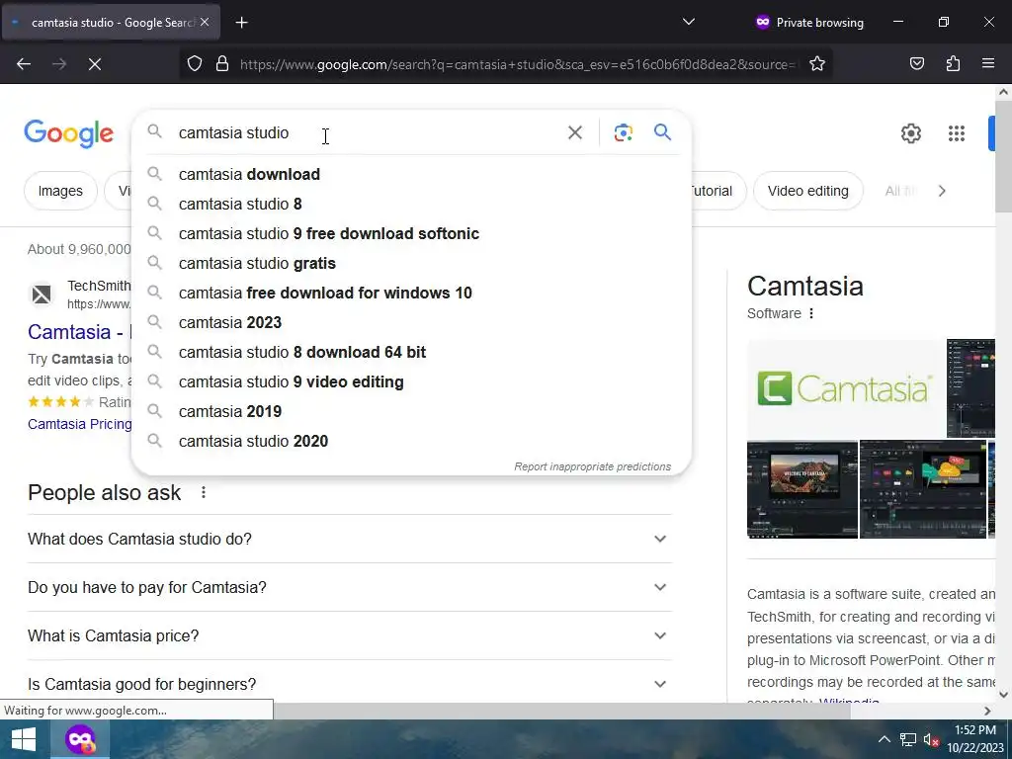Open the Welcome to Camtasia screenshot thumbnail
1012x759 pixels.
[x=802, y=489]
